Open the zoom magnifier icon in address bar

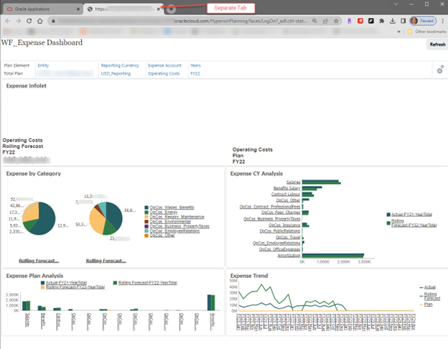(x=314, y=21)
